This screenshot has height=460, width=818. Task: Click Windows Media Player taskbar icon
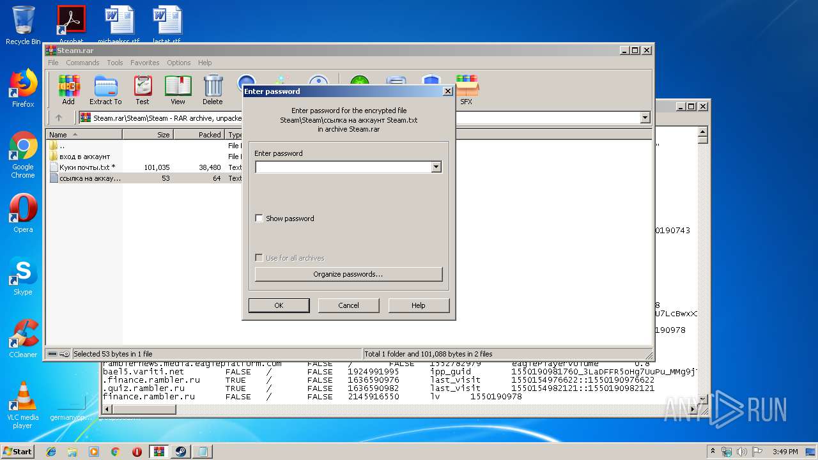94,452
